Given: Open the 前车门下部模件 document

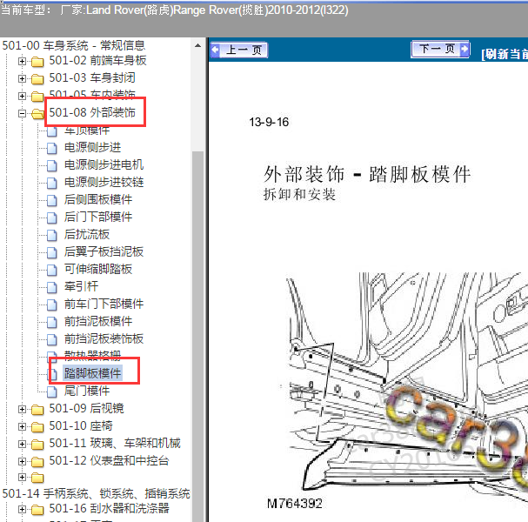Looking at the screenshot, I should coord(104,304).
